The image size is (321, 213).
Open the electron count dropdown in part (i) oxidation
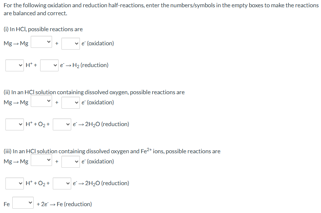click(70, 43)
